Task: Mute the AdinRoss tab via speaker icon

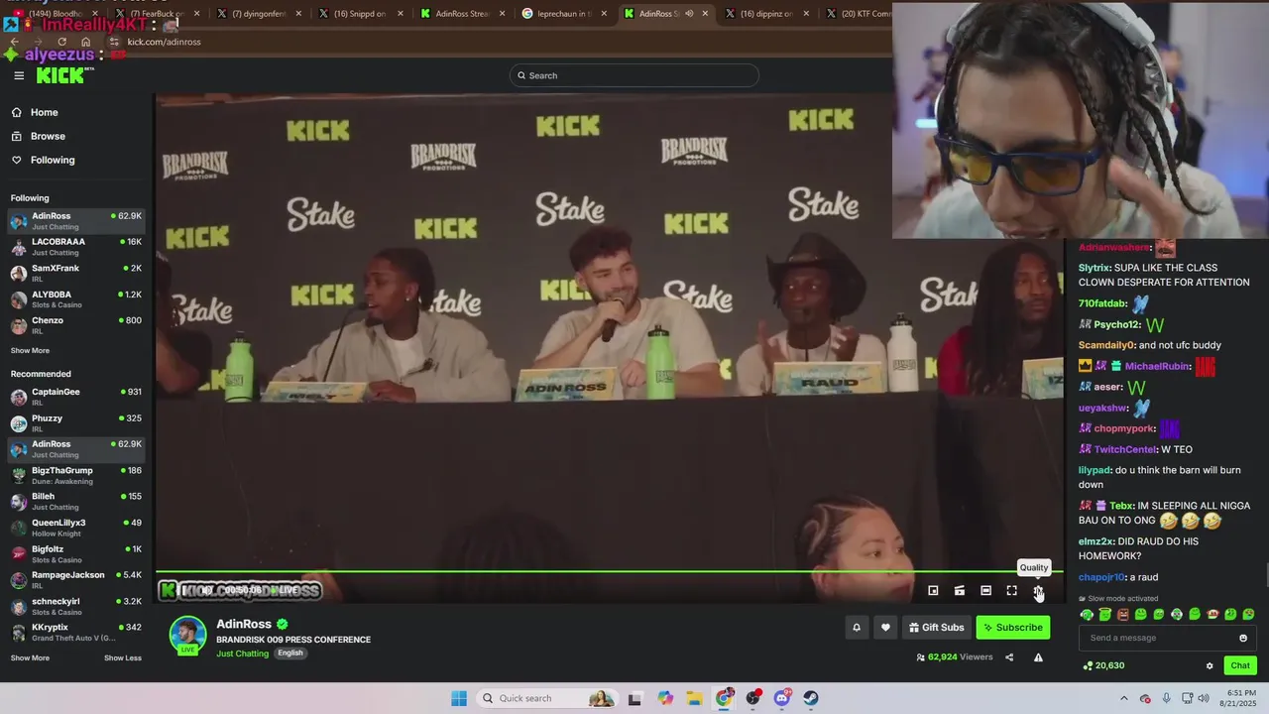Action: point(689,14)
